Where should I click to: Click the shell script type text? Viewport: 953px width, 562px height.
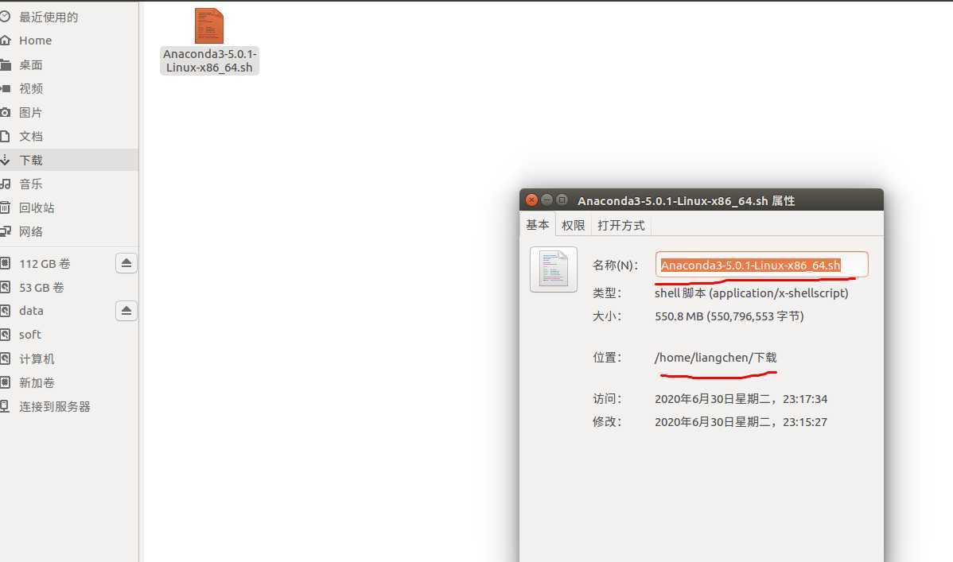pyautogui.click(x=751, y=293)
